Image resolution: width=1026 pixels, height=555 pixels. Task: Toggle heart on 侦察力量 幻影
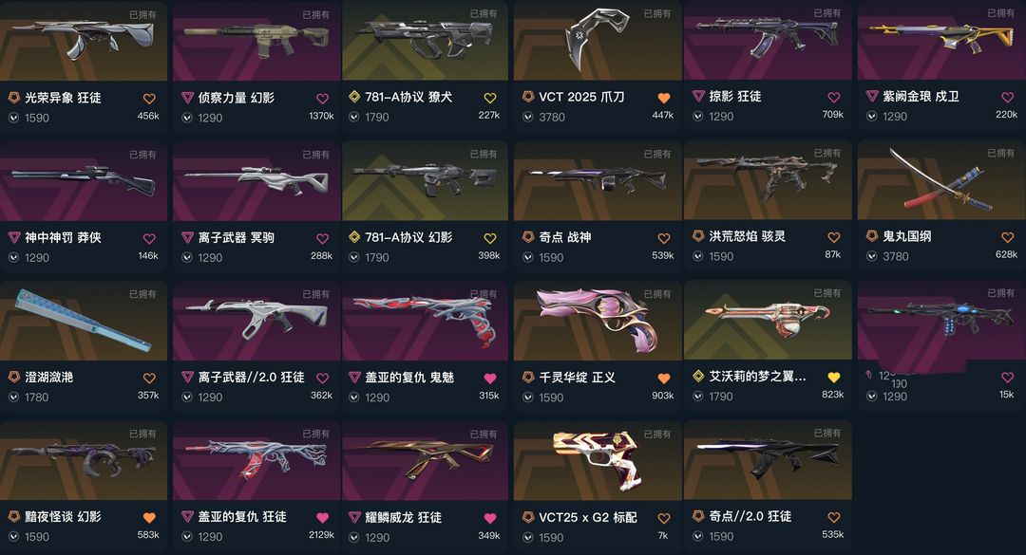323,99
